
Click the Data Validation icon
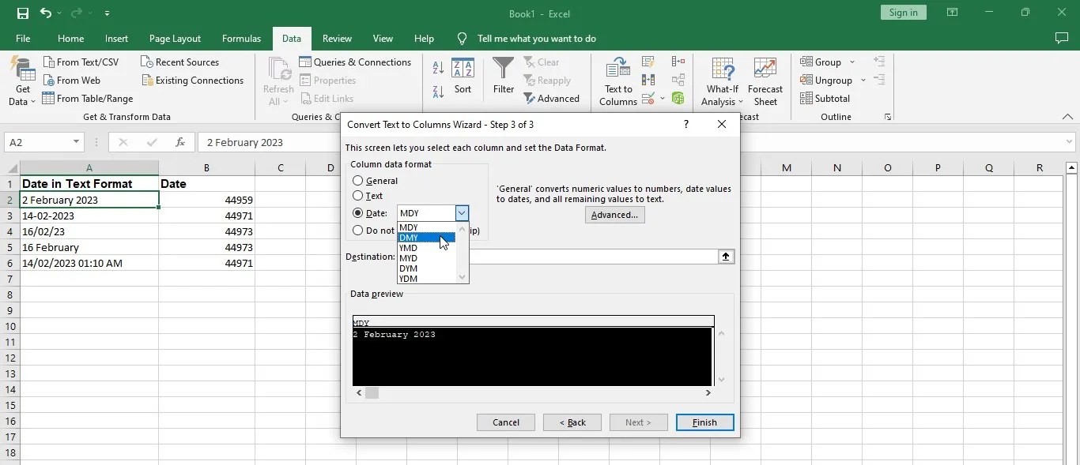click(x=647, y=98)
